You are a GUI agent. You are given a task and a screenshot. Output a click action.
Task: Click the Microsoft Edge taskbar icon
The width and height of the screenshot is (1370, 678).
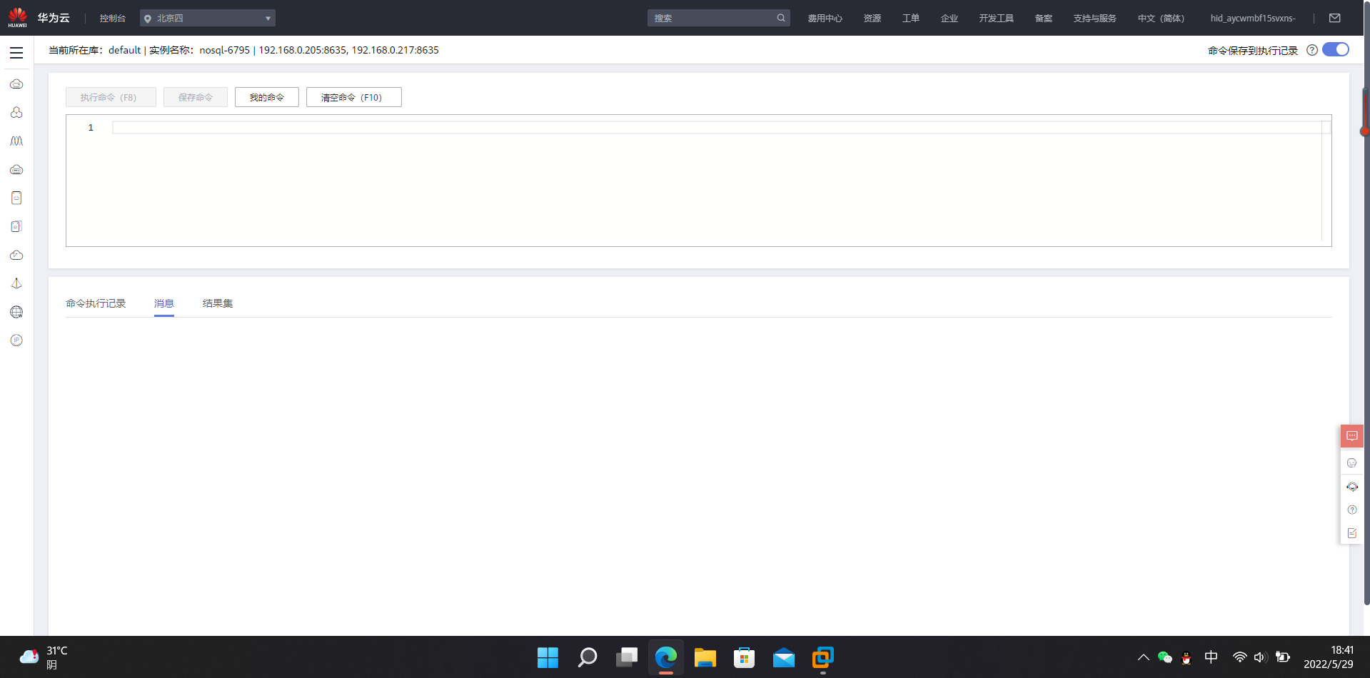[666, 657]
